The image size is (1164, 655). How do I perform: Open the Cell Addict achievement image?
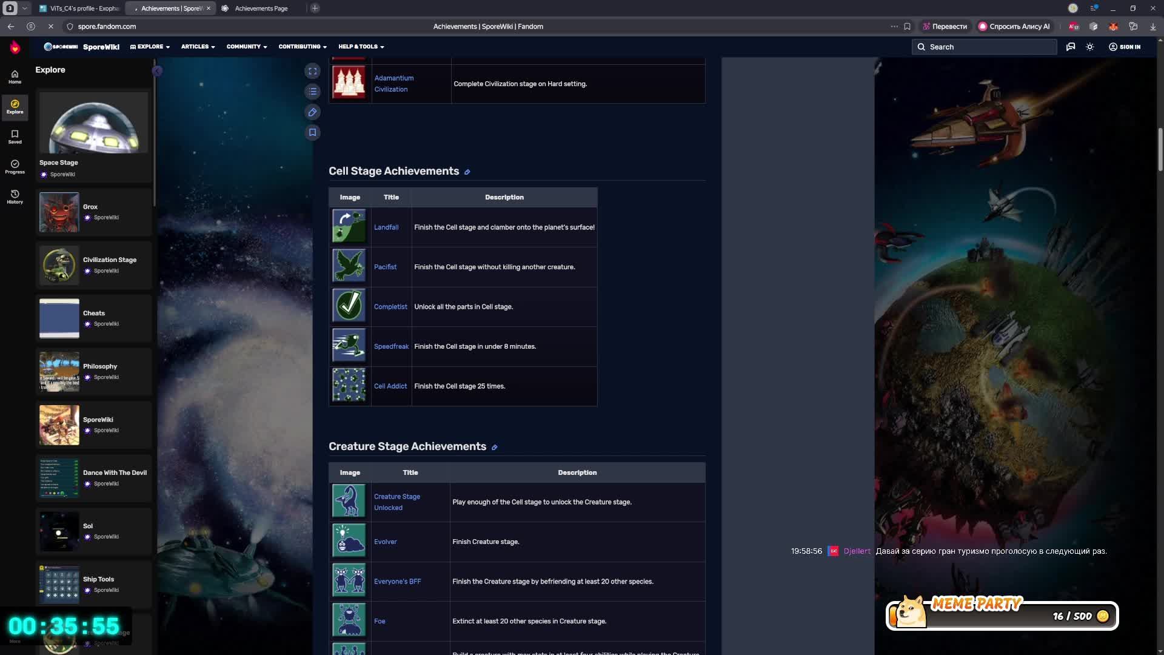pos(349,385)
